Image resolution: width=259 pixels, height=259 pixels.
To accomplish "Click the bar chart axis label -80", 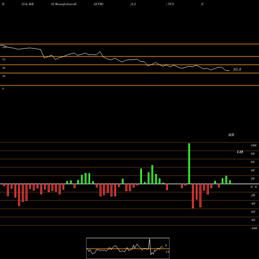I will (253, 220).
